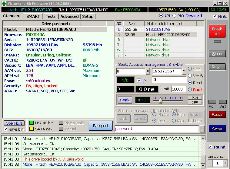Increase API number with plus button
The width and height of the screenshot is (230, 169).
tap(225, 163)
